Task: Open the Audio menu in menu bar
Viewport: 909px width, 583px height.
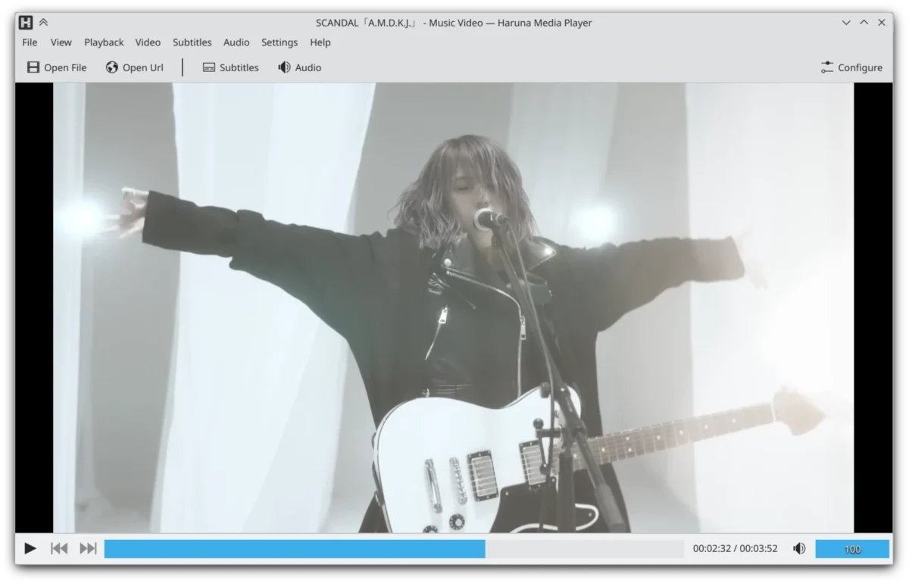Action: [236, 42]
